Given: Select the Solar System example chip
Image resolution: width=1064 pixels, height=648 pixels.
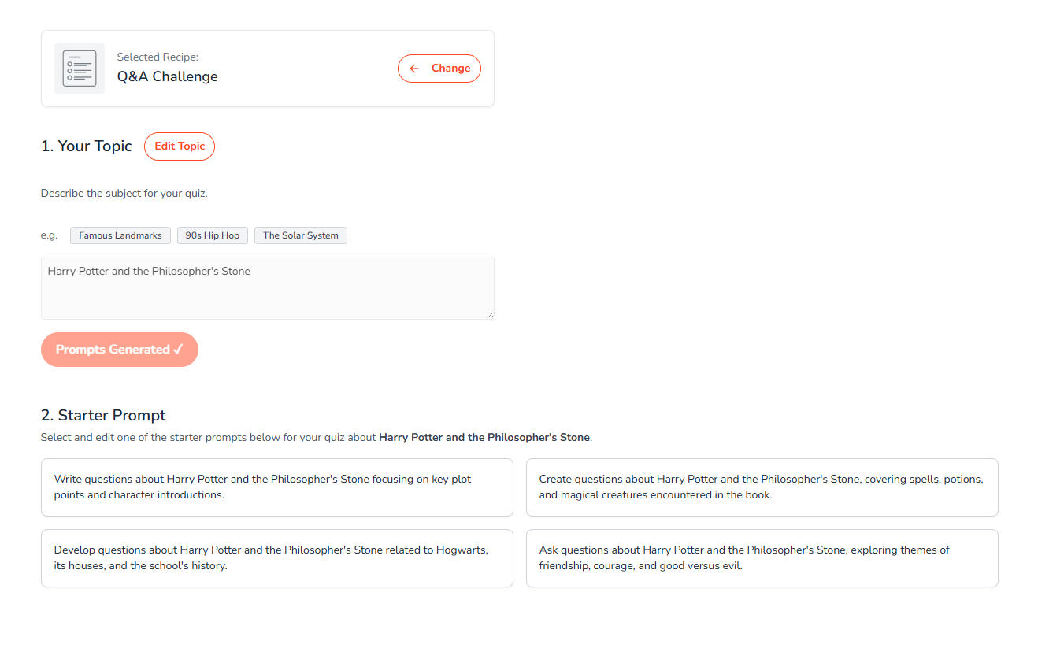Looking at the screenshot, I should [x=300, y=235].
